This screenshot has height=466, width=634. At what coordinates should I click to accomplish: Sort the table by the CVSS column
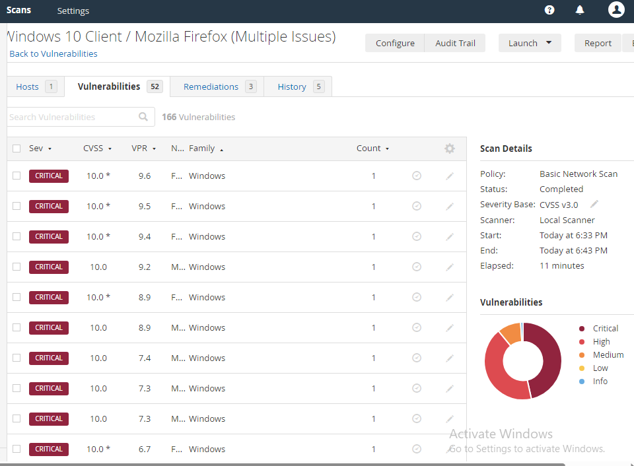(x=98, y=149)
